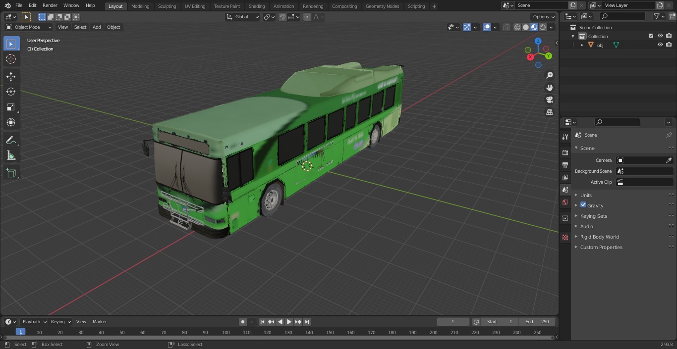Screen dimensions: 677x349
Task: Switch perspective/orthographic grid icon
Action: [549, 112]
